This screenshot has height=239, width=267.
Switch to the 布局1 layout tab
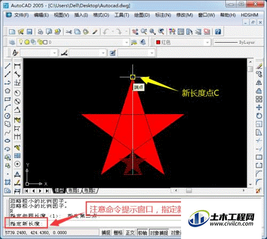click(x=74, y=190)
